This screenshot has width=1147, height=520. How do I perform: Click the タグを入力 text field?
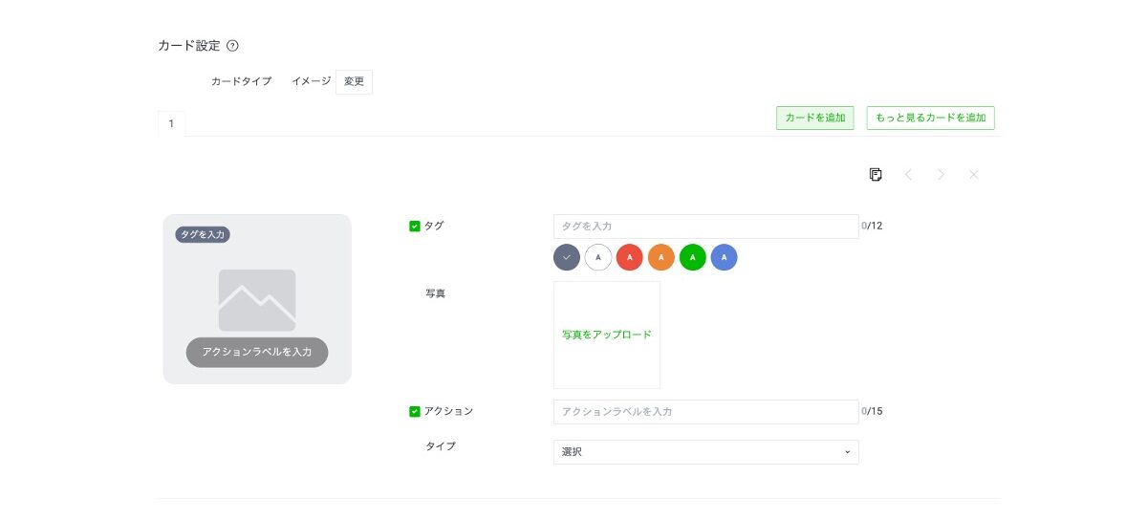pyautogui.click(x=705, y=227)
